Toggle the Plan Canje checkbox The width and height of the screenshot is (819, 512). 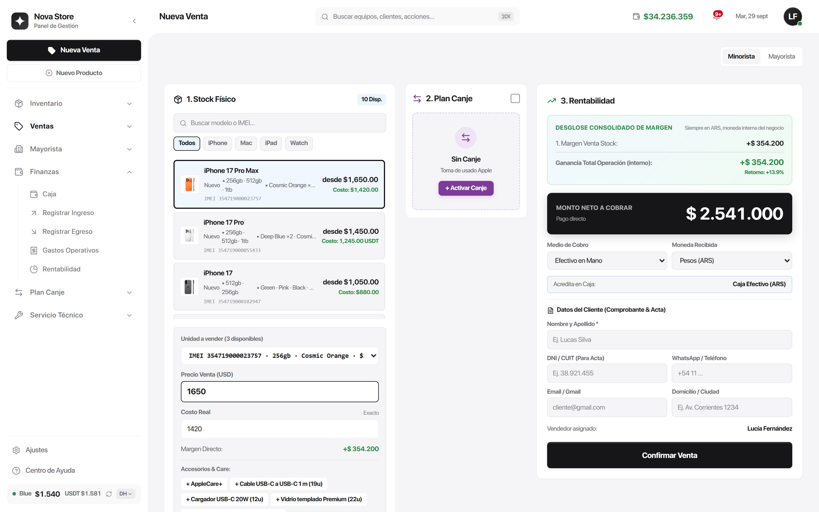[x=515, y=98]
